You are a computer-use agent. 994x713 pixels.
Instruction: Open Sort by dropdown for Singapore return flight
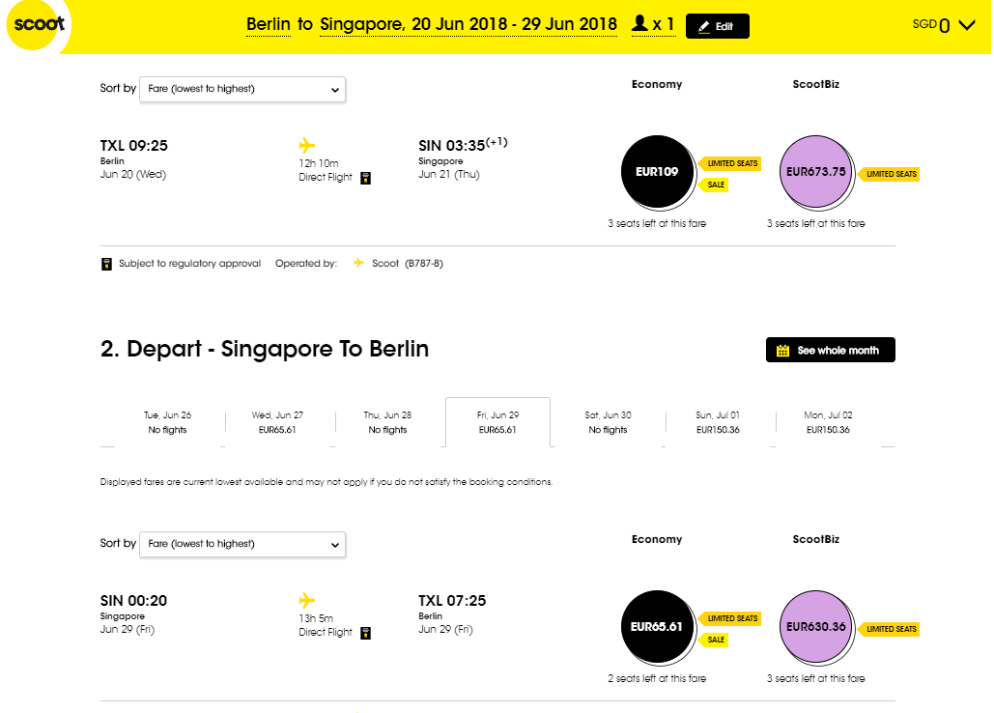coord(242,545)
